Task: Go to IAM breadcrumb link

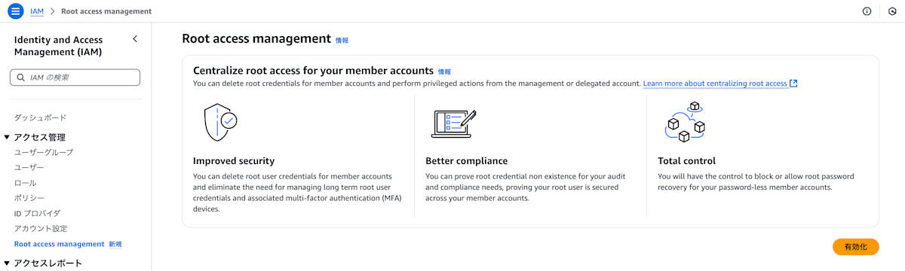Action: coord(37,11)
